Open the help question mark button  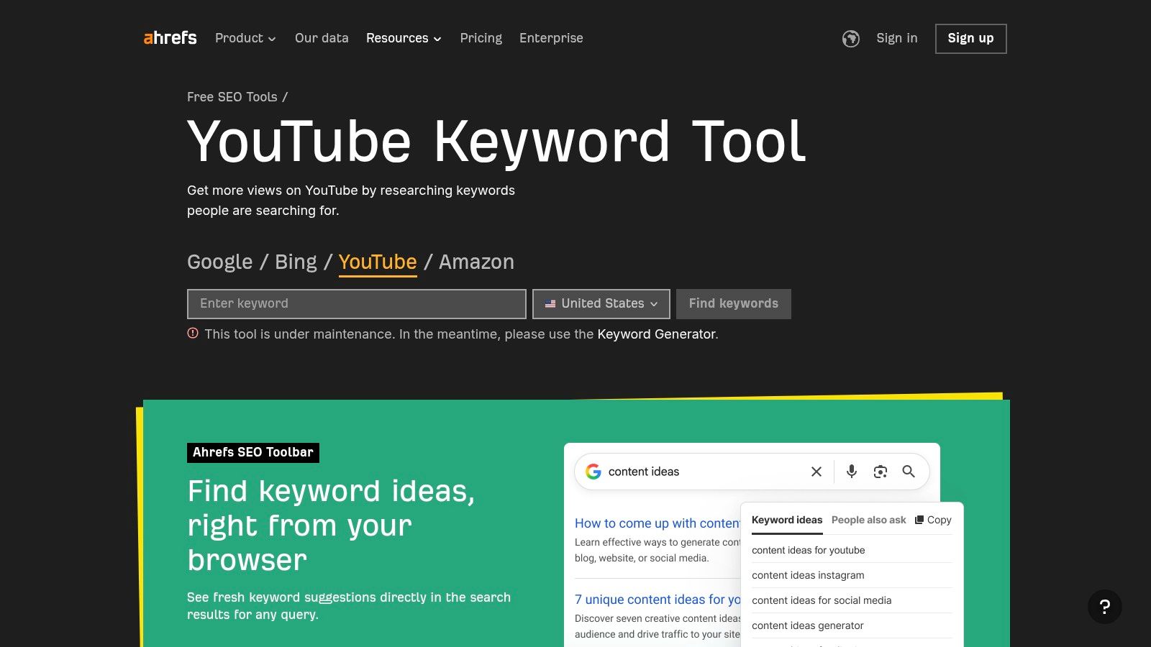point(1106,607)
